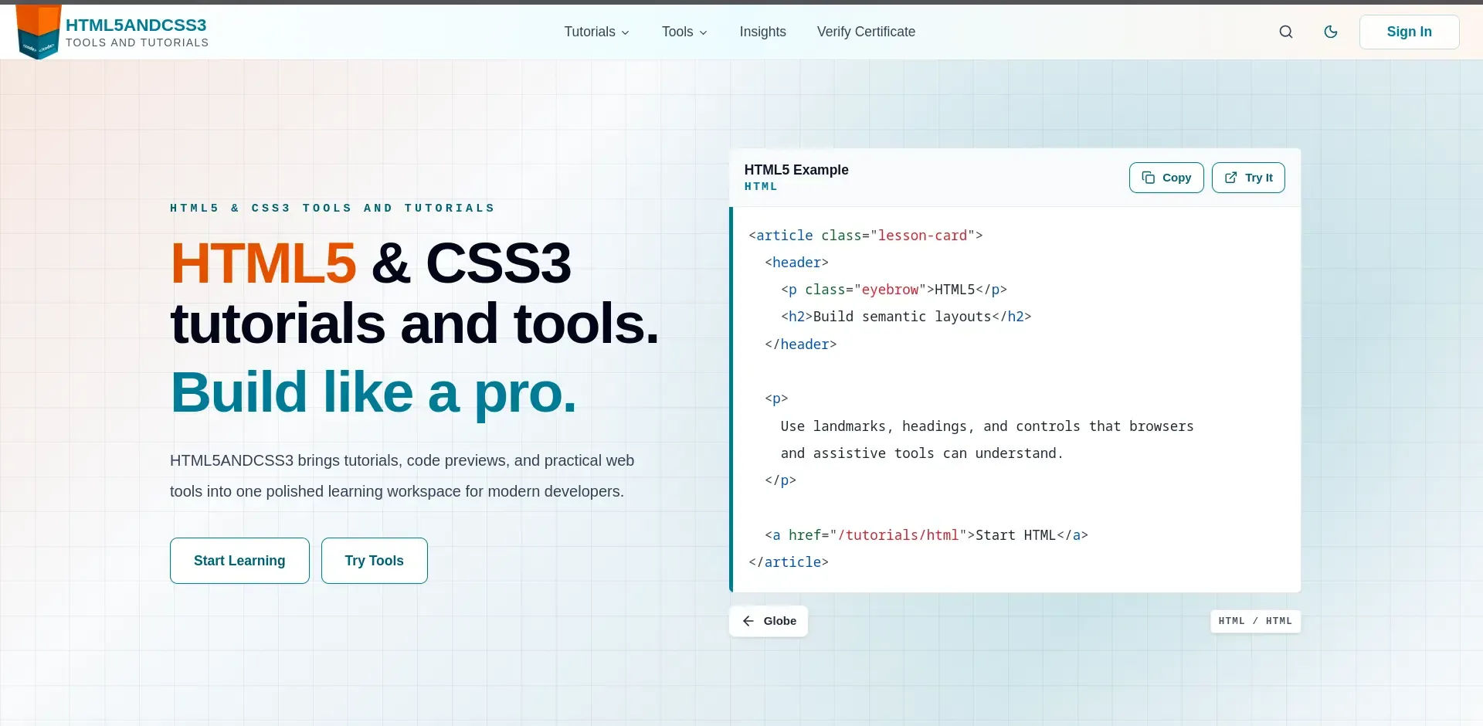Click the h2 Build semantic layouts line
The image size is (1483, 726).
[906, 317]
